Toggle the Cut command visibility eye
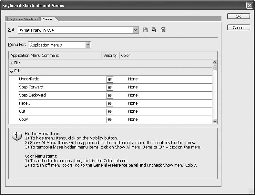 click(110, 111)
